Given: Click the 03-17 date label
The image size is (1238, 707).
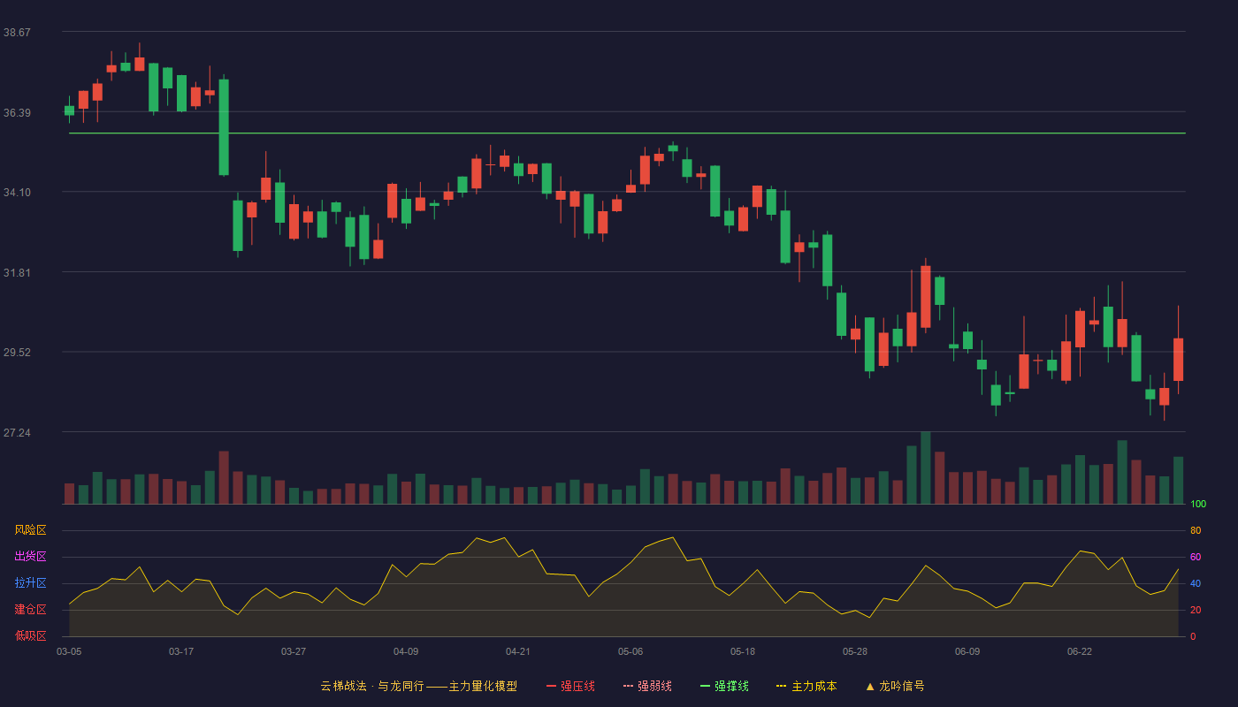Looking at the screenshot, I should pyautogui.click(x=181, y=651).
